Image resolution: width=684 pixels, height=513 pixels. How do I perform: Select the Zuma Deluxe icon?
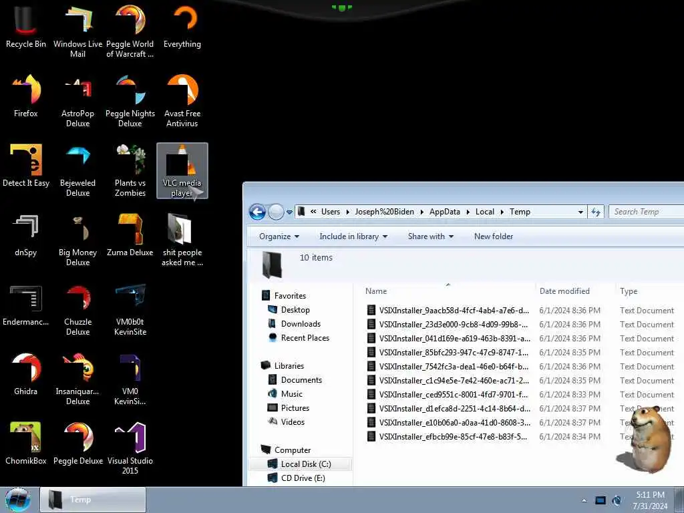130,235
